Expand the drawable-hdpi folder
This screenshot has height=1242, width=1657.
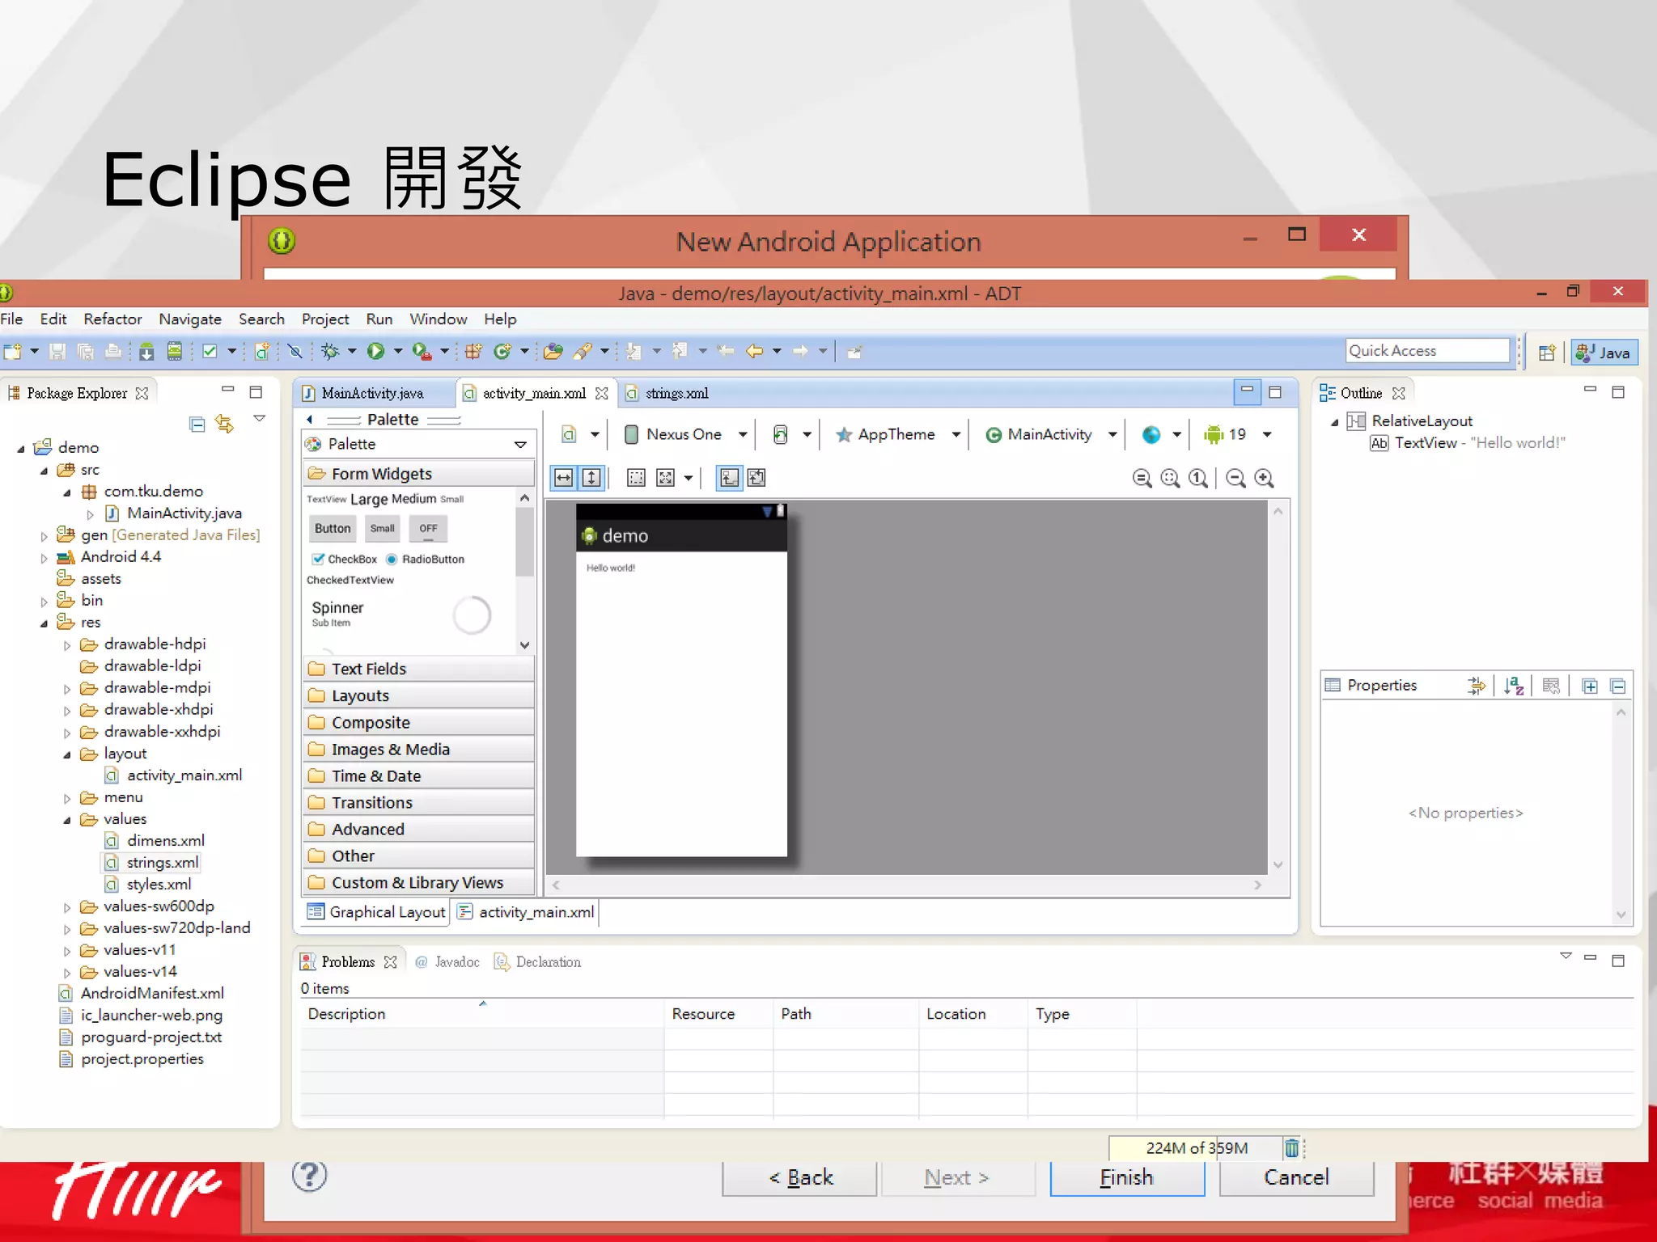click(67, 645)
